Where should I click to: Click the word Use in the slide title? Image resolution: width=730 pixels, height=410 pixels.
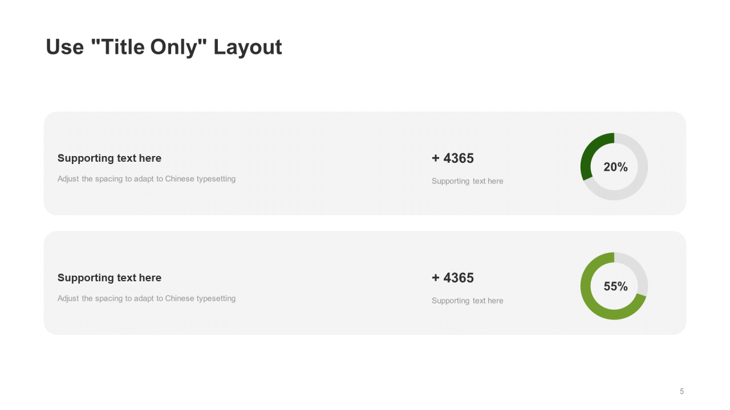(64, 47)
